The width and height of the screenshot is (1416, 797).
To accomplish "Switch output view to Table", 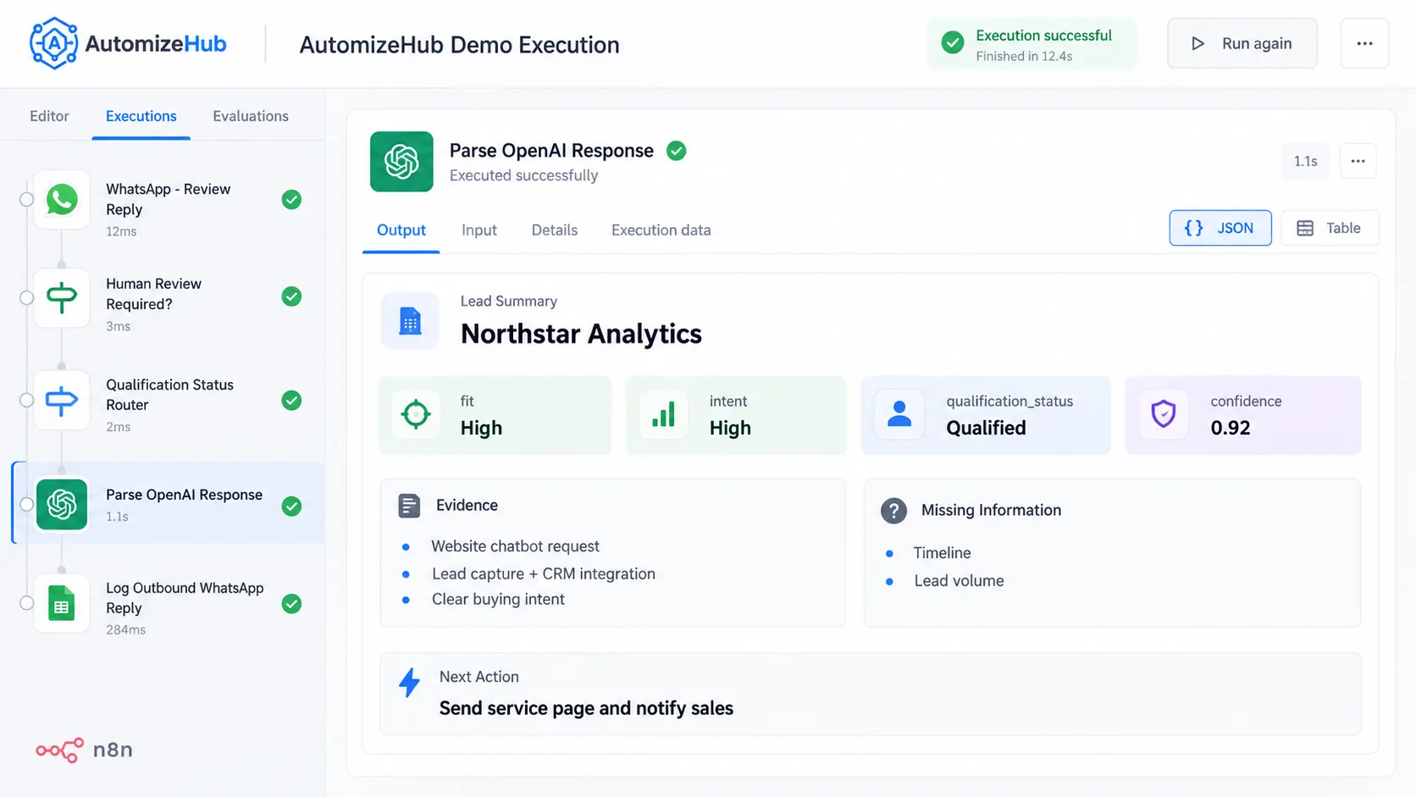I will [x=1330, y=228].
